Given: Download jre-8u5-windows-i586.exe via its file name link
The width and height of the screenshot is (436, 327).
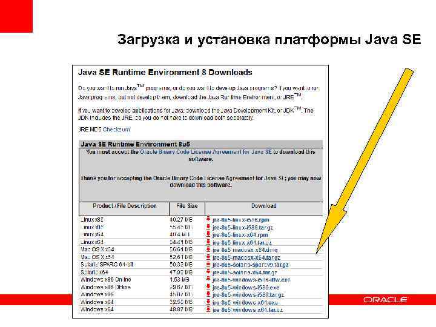Looking at the screenshot, I should click(246, 287).
